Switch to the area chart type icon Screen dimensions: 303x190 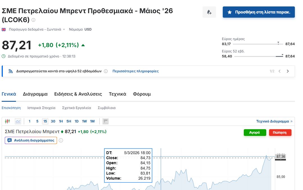[x=18, y=121]
